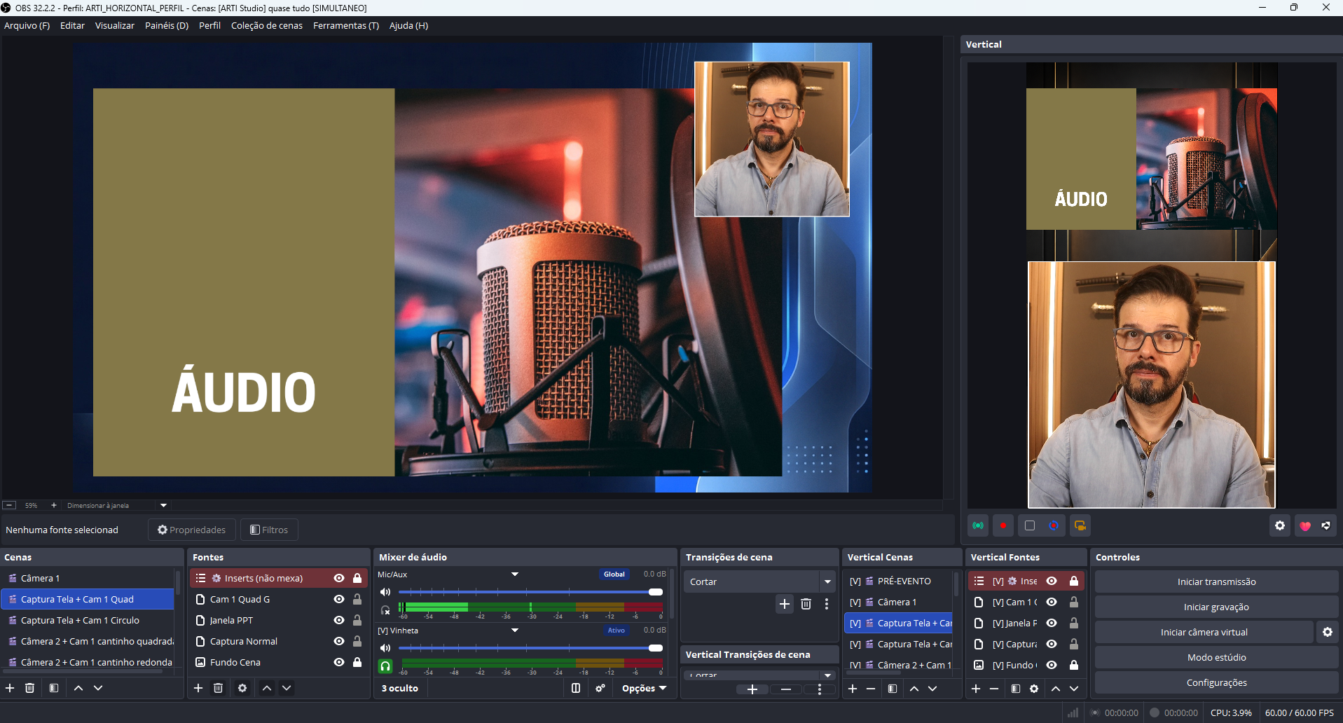Add a new source in Fontes panel

coord(198,688)
